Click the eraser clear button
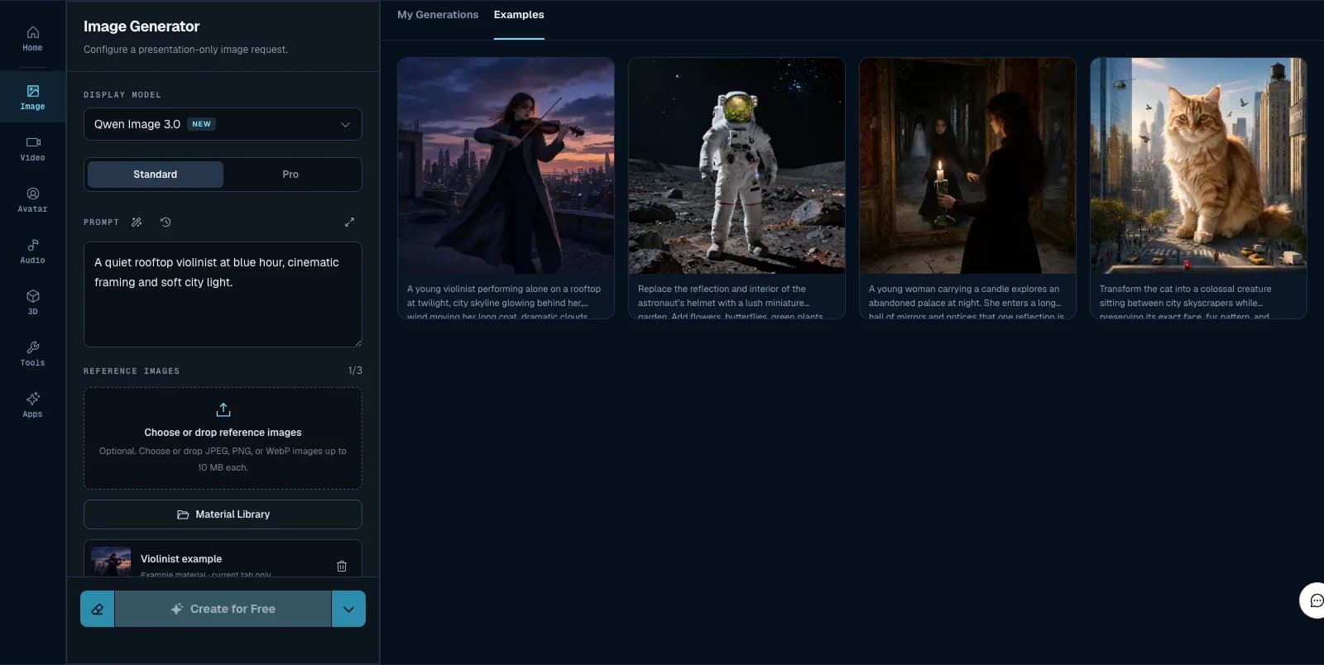 pos(97,609)
